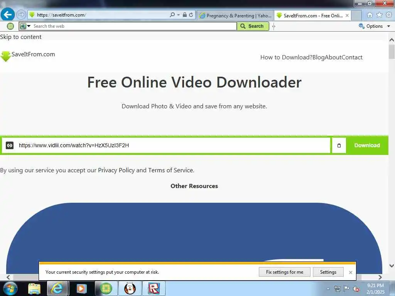Click the link chain icon in URL box
This screenshot has width=395, height=296.
pyautogui.click(x=10, y=145)
